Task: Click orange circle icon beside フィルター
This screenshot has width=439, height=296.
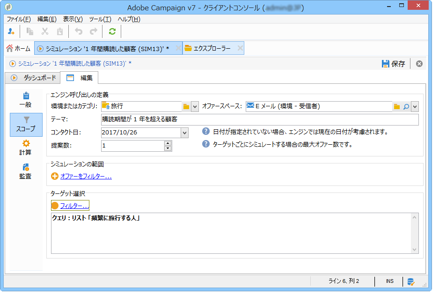Action: click(x=55, y=206)
